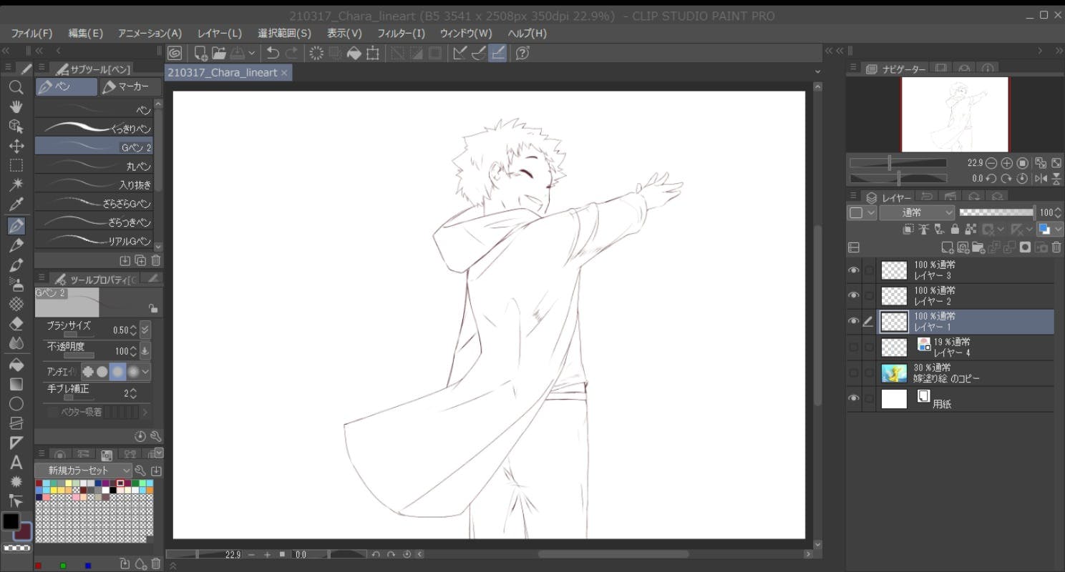Click the Fill bucket tool
The image size is (1065, 572).
tap(16, 365)
